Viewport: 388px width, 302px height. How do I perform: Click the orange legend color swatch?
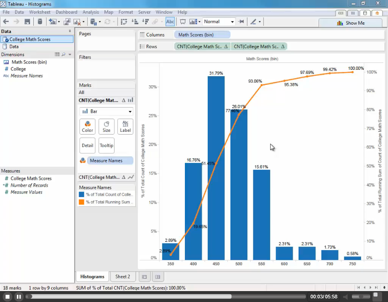[81, 202]
